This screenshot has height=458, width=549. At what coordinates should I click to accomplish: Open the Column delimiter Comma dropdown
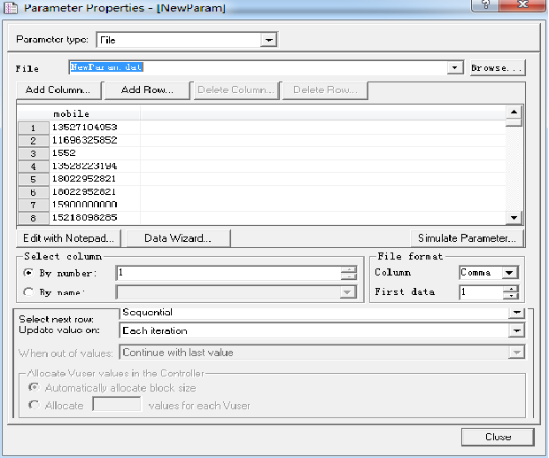click(509, 273)
